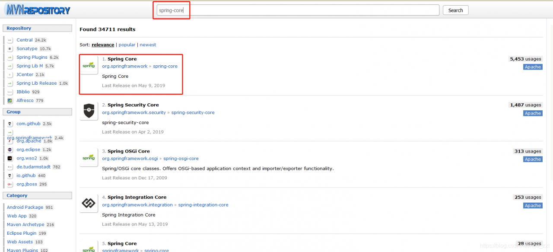Open the spring-core artifact link in result 1

pyautogui.click(x=165, y=67)
